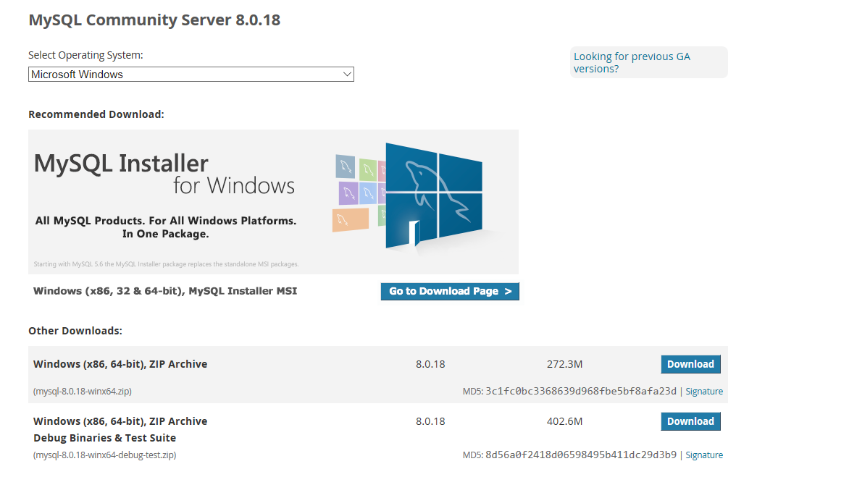
Task: Click the 'Select Operating System:' label
Action: click(x=85, y=55)
